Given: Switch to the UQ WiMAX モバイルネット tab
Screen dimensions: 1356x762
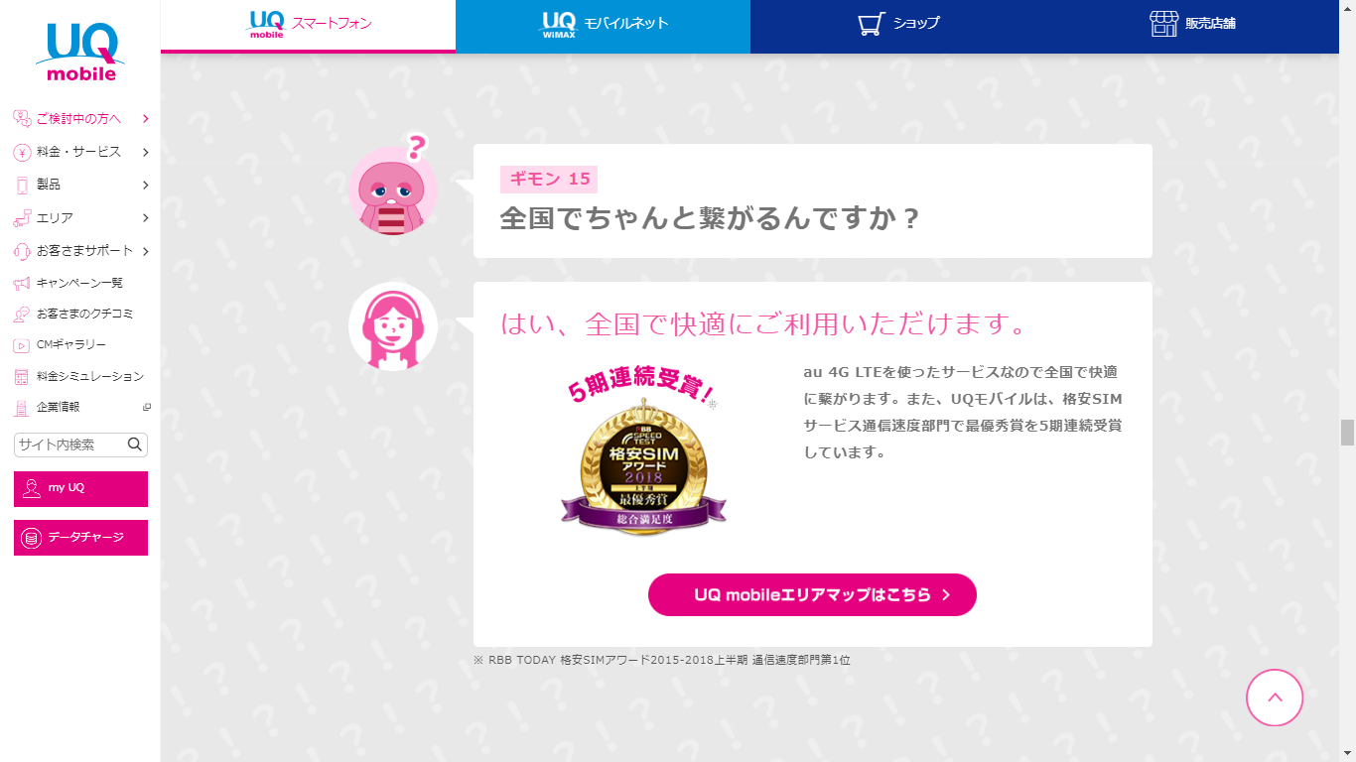Looking at the screenshot, I should pos(603,26).
